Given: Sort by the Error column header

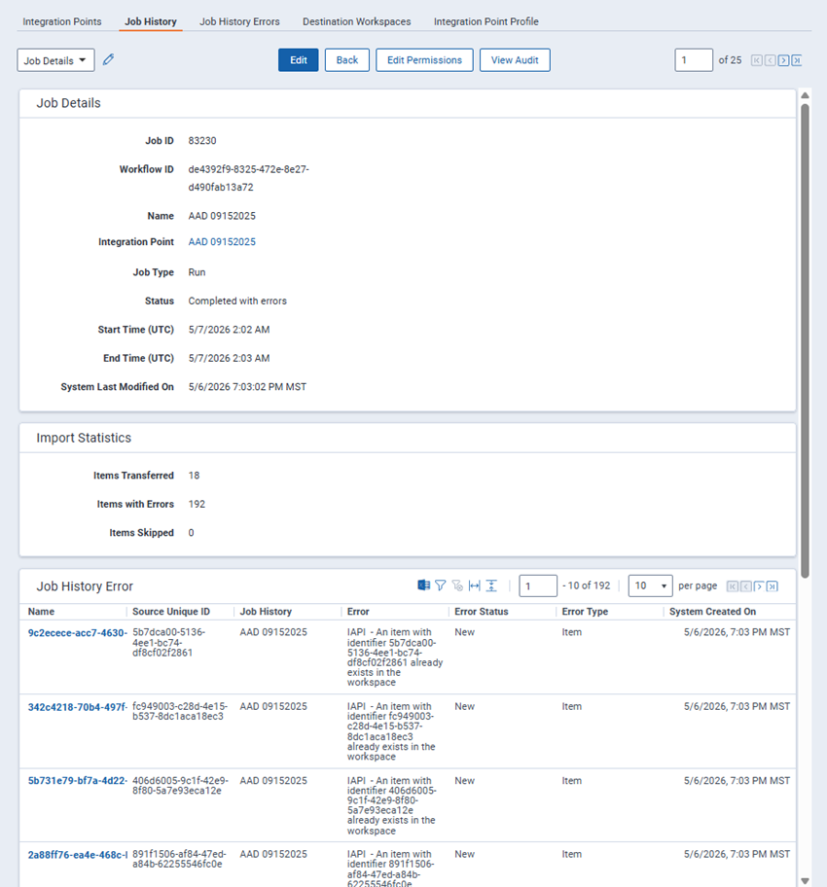Looking at the screenshot, I should pyautogui.click(x=358, y=611).
